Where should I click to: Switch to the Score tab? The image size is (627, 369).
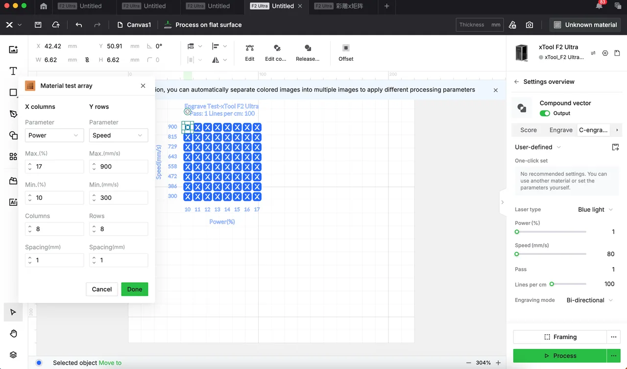(x=529, y=130)
